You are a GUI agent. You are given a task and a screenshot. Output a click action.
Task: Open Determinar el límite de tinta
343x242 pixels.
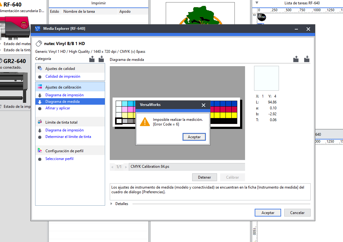(68, 137)
